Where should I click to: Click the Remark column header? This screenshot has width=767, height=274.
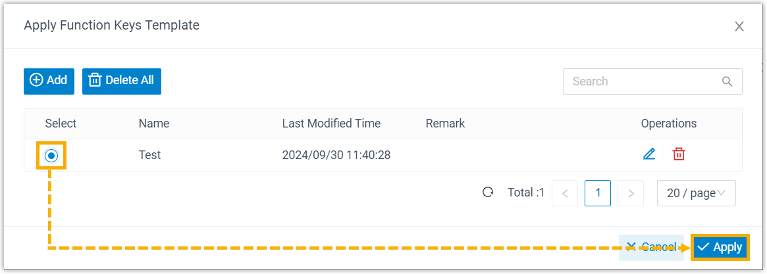click(x=445, y=124)
